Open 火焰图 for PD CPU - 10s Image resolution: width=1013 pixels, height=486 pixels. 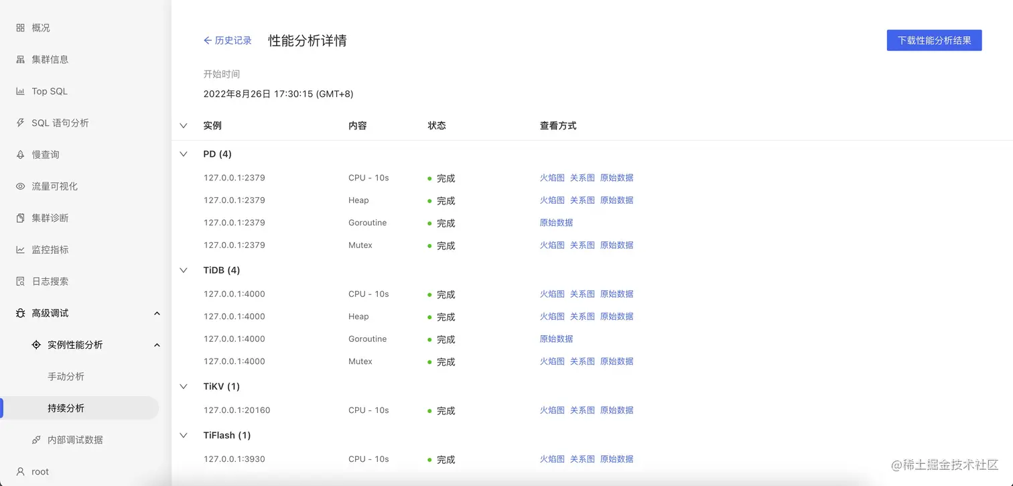tap(552, 178)
